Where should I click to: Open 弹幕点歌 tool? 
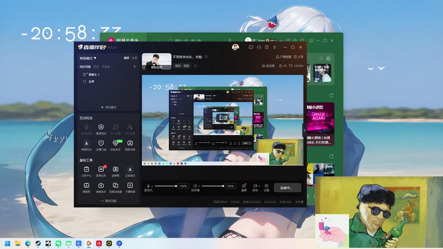[x=130, y=145]
